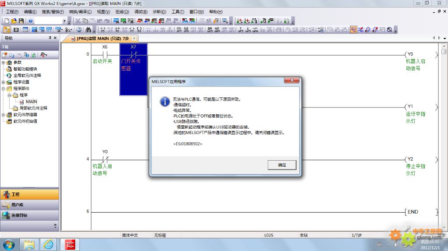The image size is (448, 251).
Task: Save project with the floppy disk icon
Action: (x=21, y=21)
